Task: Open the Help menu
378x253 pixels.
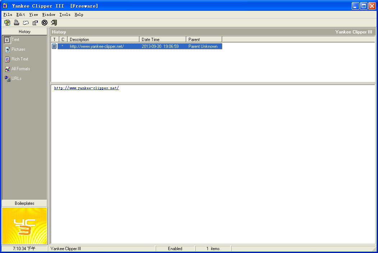Action: coord(79,14)
